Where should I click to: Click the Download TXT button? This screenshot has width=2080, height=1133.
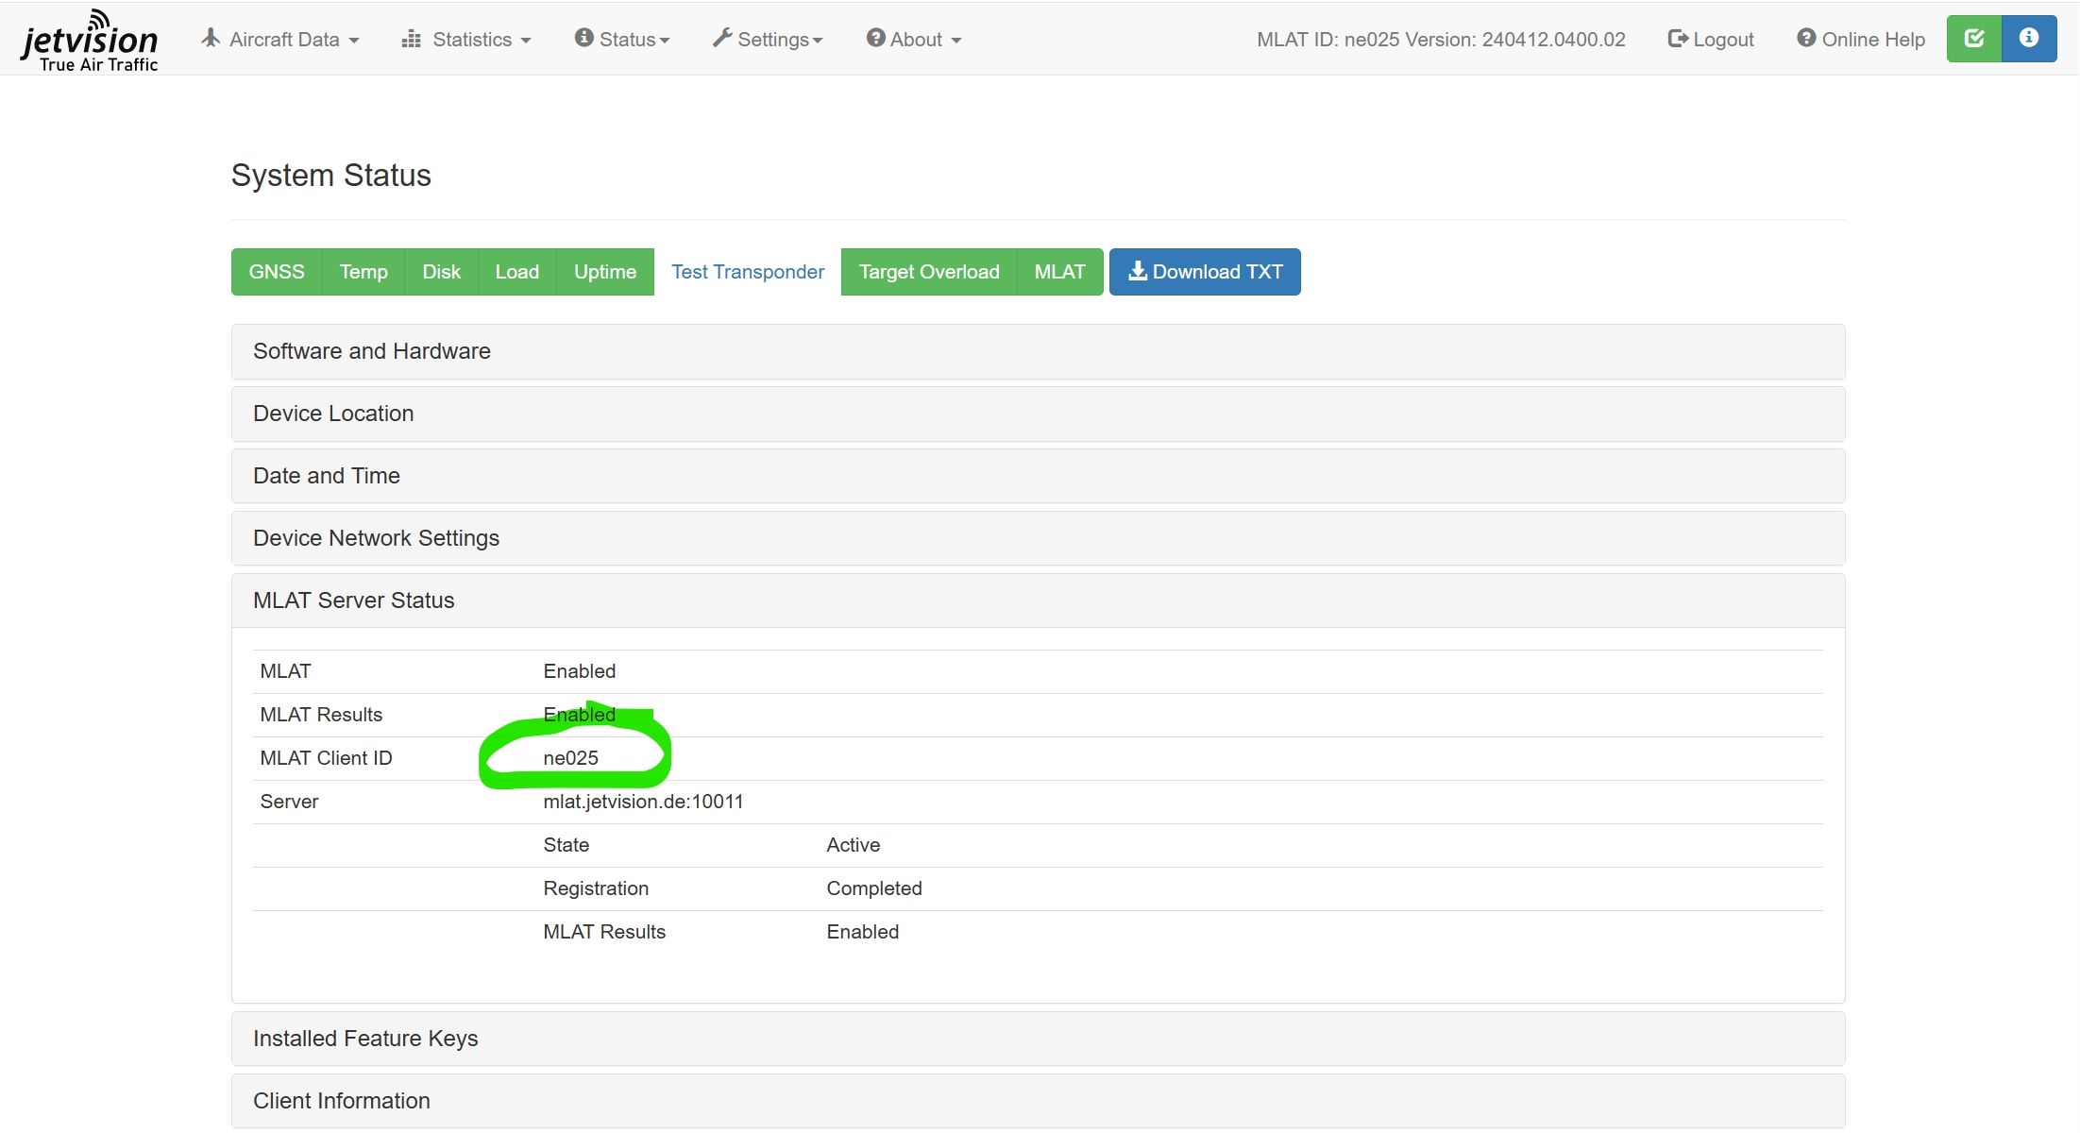[1205, 272]
